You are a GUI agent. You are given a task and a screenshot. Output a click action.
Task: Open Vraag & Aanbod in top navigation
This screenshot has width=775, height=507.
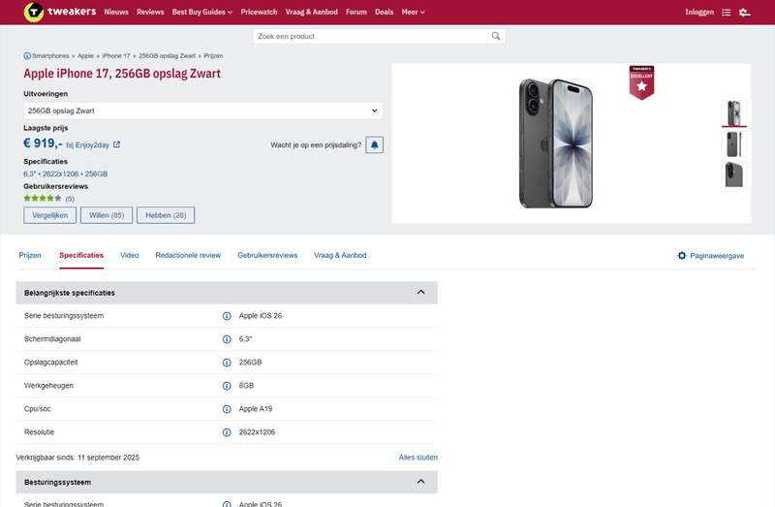[x=311, y=12]
